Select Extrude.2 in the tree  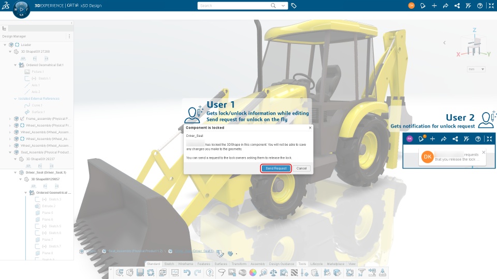[x=49, y=206]
